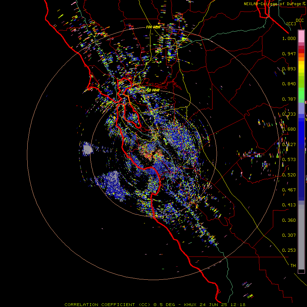Select the 0.947 scale value
The height and width of the screenshot is (307, 307).
click(x=289, y=54)
